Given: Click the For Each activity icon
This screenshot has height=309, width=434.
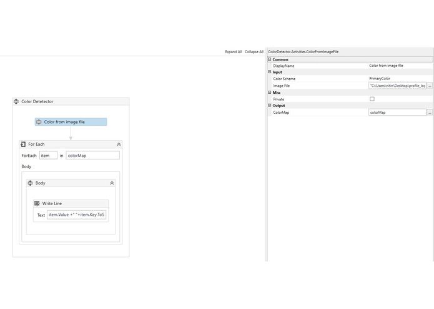Looking at the screenshot, I should (x=23, y=144).
